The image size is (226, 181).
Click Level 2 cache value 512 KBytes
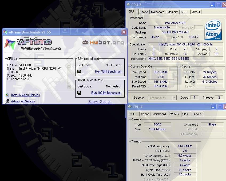pyautogui.click(x=210, y=82)
